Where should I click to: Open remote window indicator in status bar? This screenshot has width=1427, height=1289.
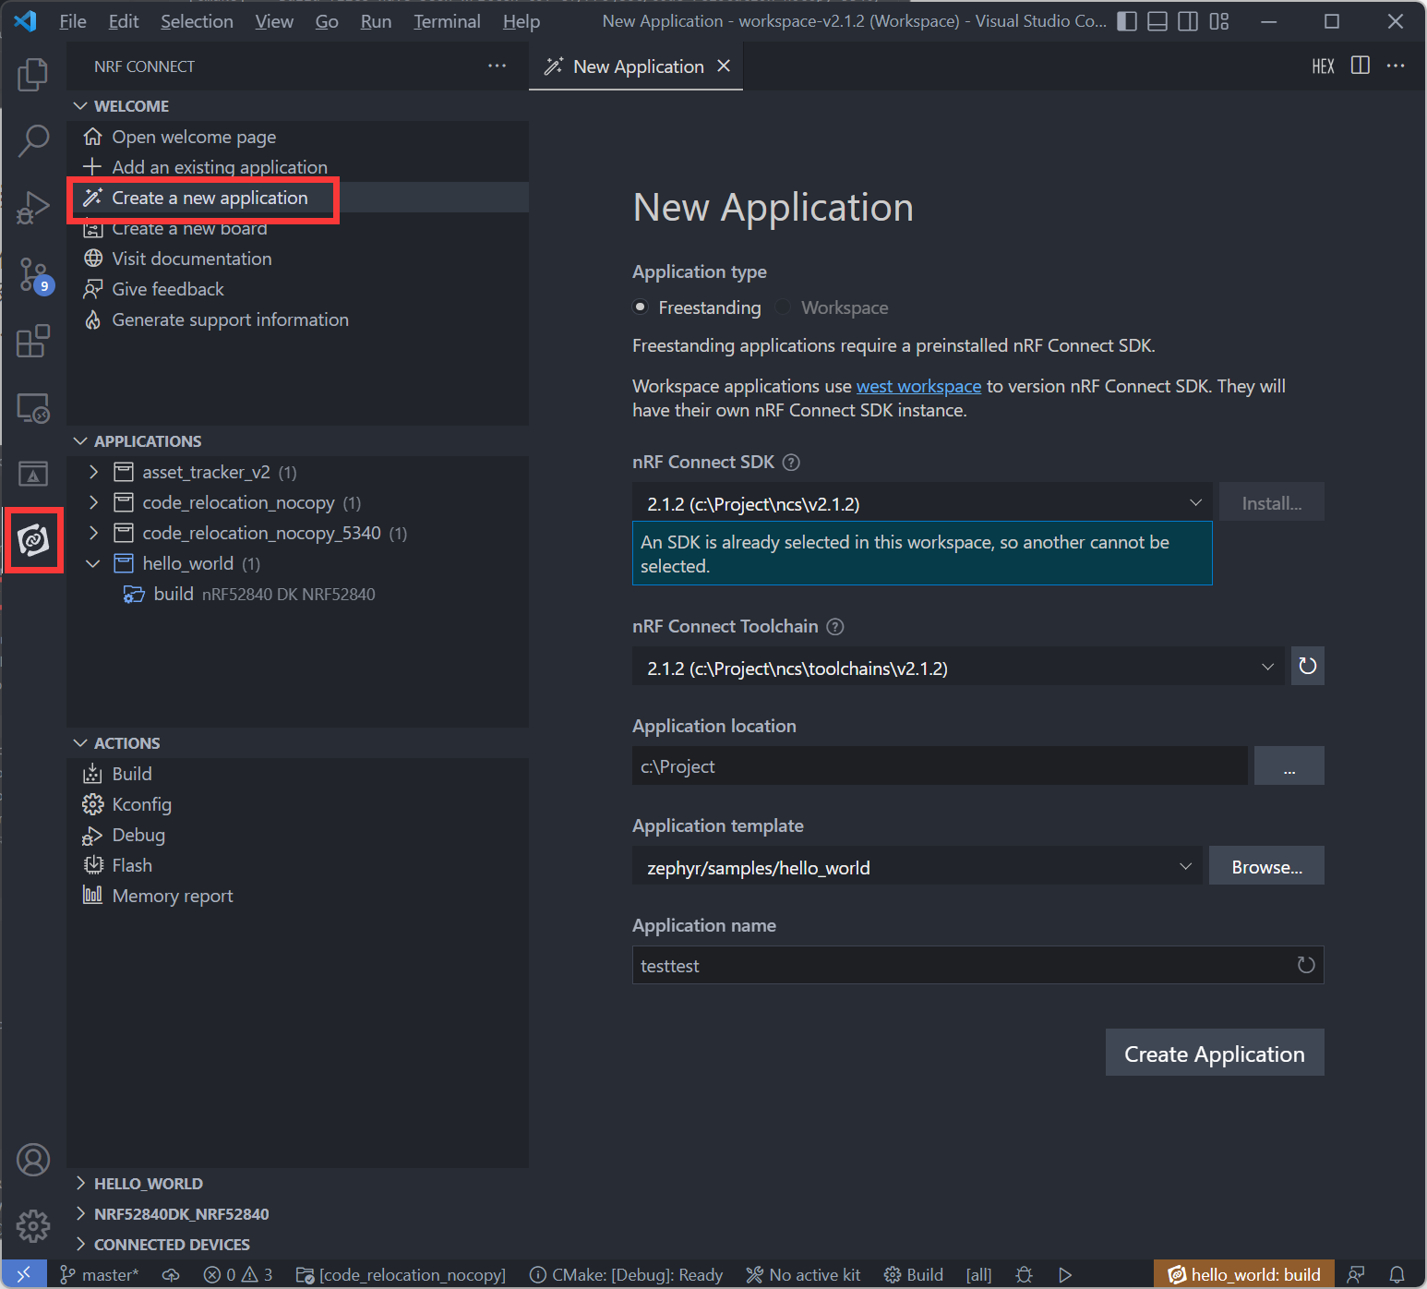(24, 1274)
